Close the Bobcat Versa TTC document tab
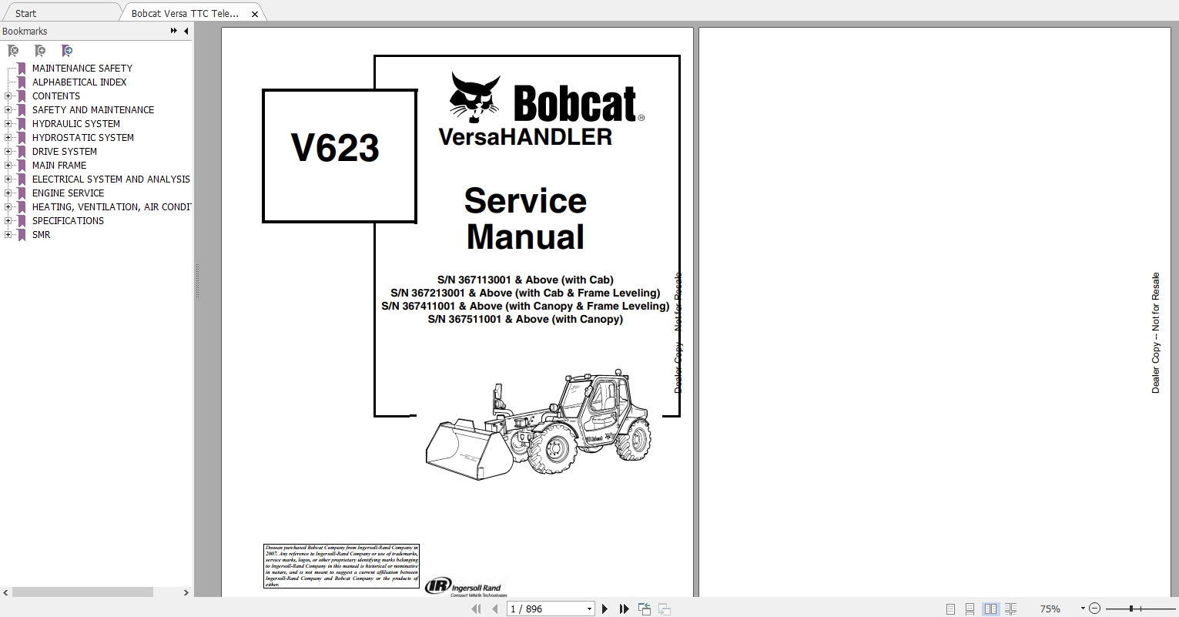 pos(255,14)
